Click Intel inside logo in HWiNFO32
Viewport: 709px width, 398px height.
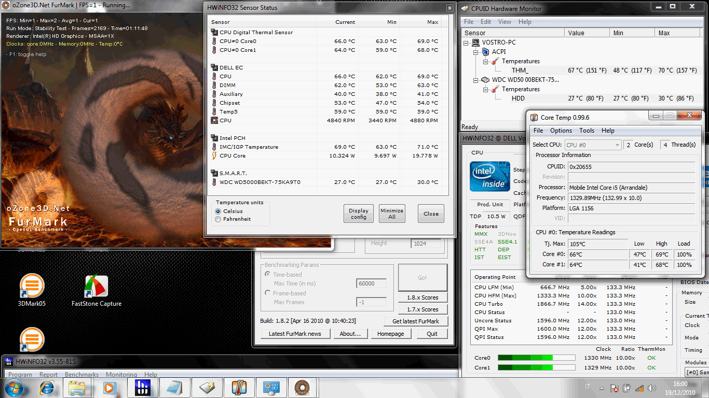pos(490,177)
